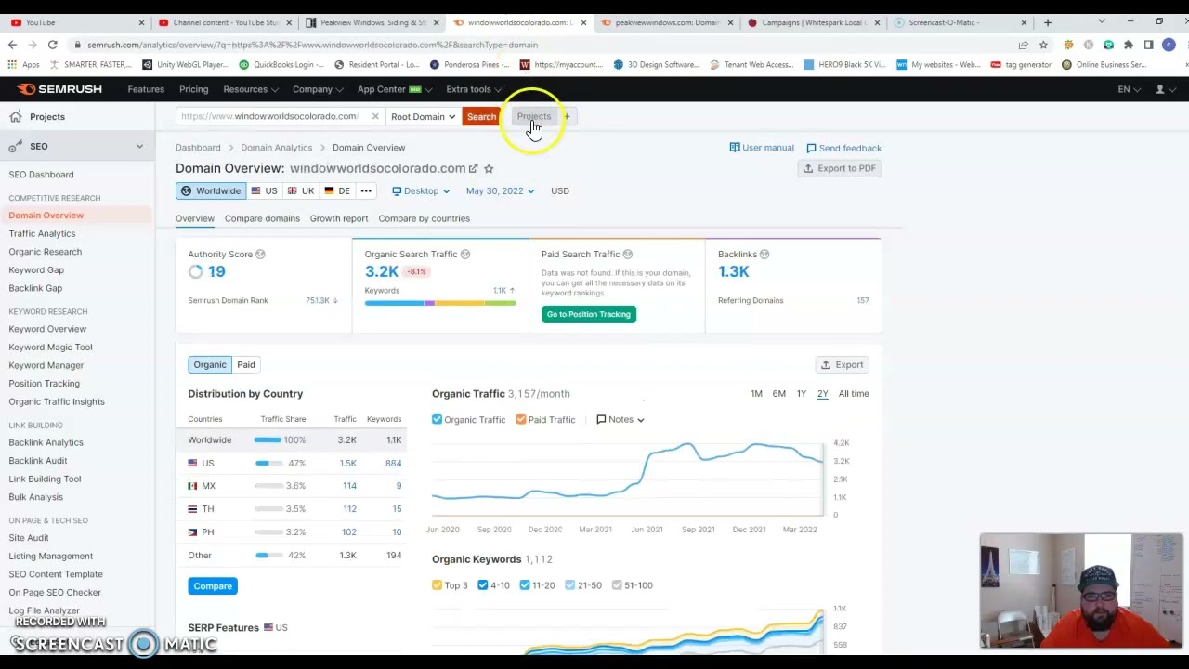The height and width of the screenshot is (669, 1189).
Task: Open Organic Traffic Insights from the sidebar
Action: click(x=56, y=401)
